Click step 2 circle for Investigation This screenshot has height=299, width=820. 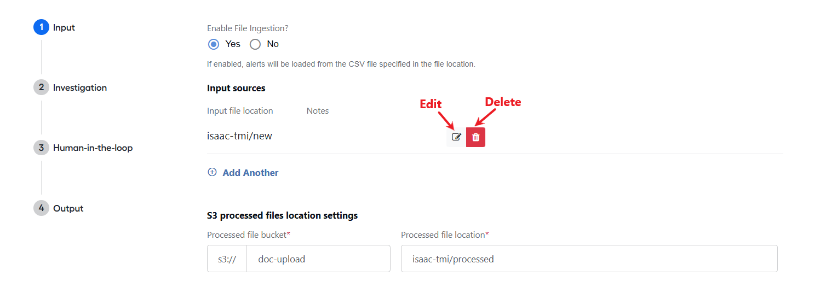[x=41, y=87]
